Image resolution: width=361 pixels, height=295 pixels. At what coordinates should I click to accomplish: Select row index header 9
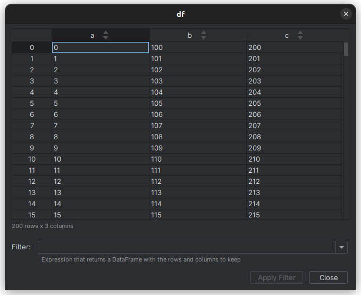(x=32, y=148)
